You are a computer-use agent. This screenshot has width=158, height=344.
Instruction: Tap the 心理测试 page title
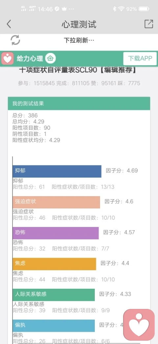point(79,24)
